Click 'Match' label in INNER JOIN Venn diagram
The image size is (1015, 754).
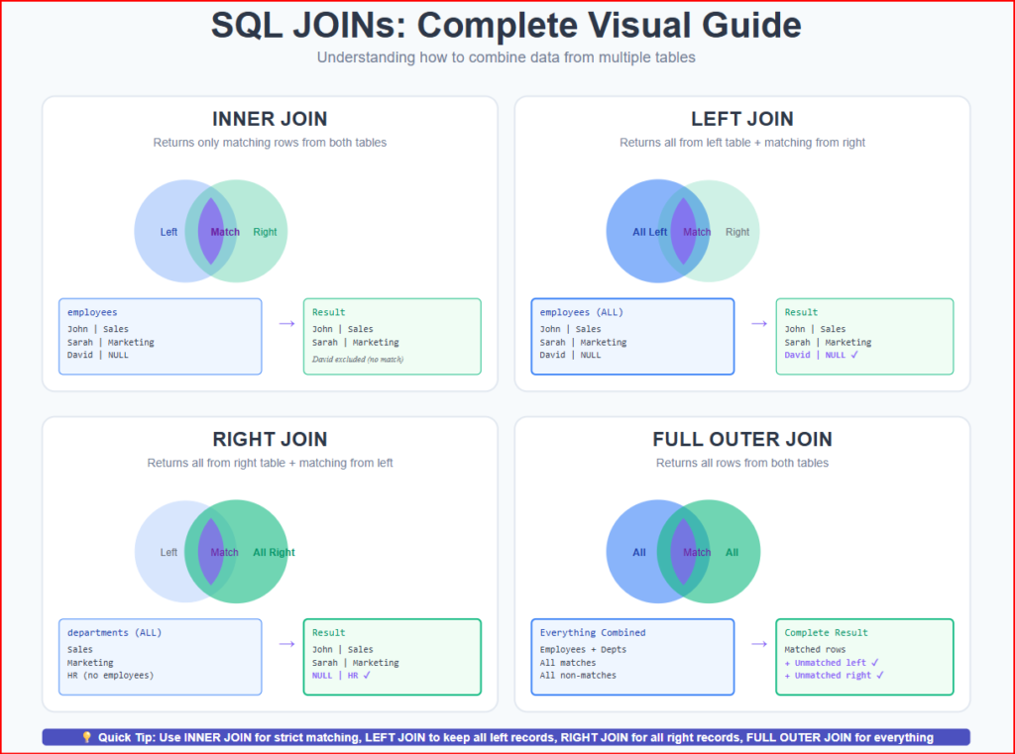tap(225, 232)
